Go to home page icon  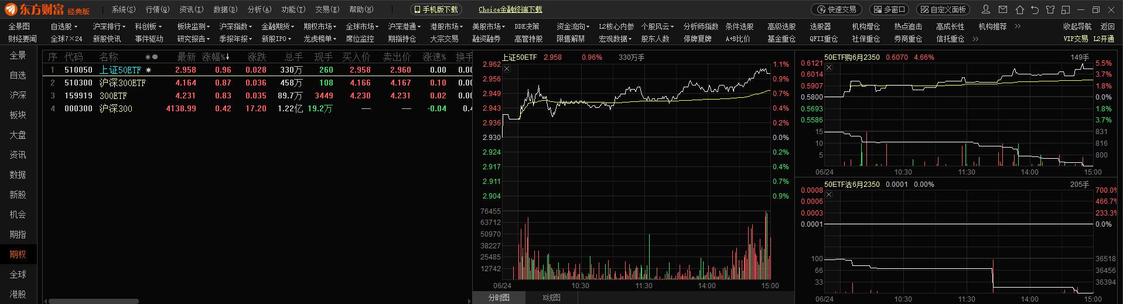coord(1020,9)
